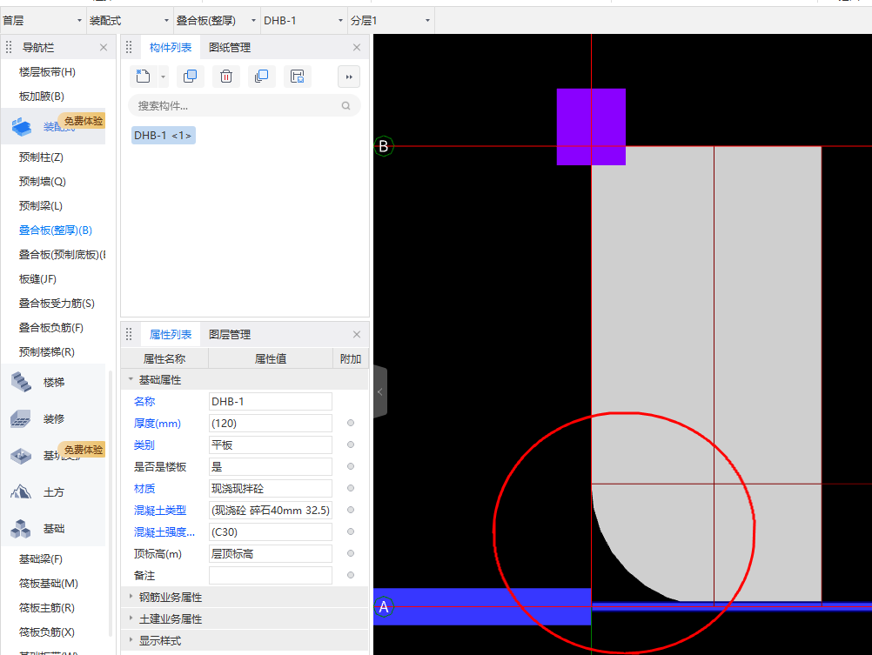The width and height of the screenshot is (872, 655).
Task: Select the 基坑支护 category icon
Action: tap(21, 456)
